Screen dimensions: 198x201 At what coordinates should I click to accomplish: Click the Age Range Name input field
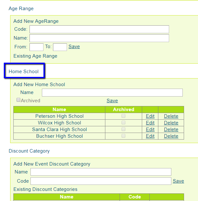point(99,38)
